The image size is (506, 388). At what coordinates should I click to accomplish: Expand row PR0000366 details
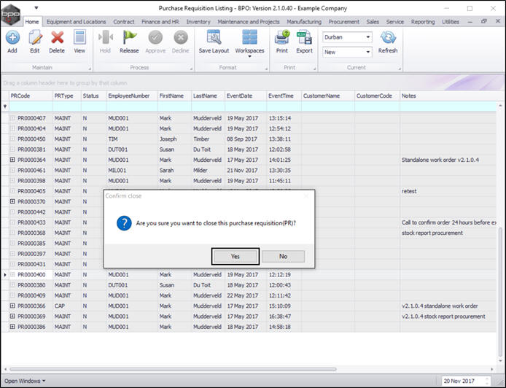coord(12,306)
